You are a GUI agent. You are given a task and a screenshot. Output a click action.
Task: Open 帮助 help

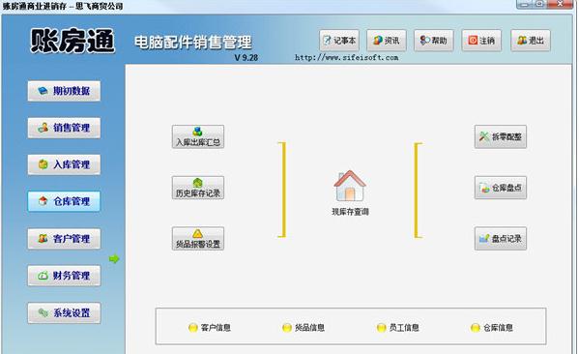point(433,41)
